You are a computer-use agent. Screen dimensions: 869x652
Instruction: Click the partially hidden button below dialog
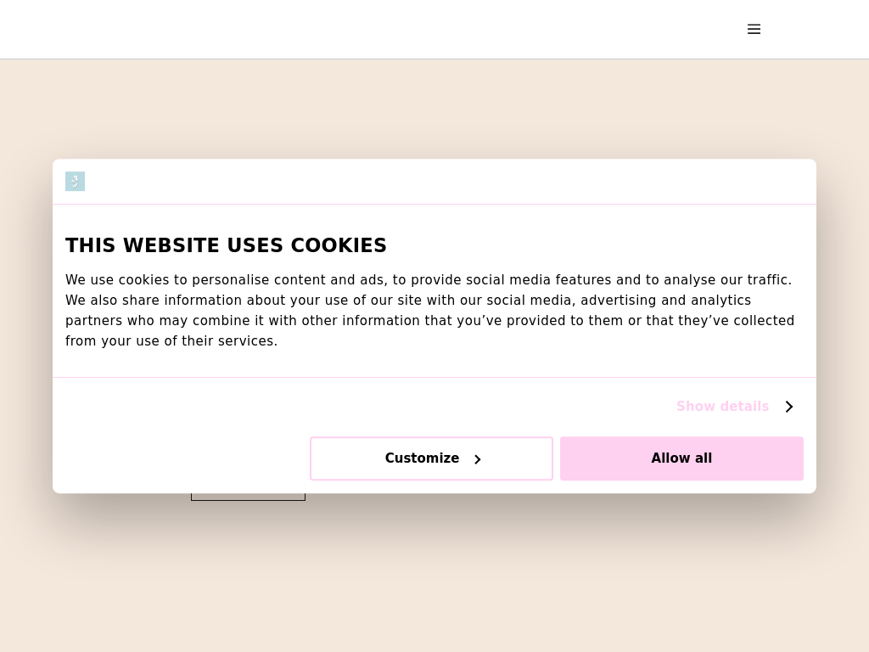pos(248,497)
